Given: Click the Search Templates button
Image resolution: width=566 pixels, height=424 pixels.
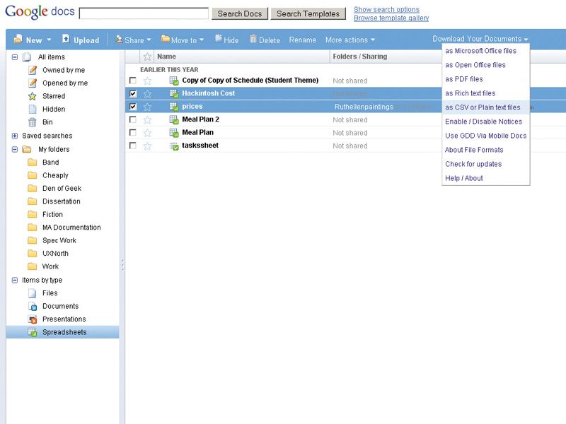Looking at the screenshot, I should point(308,13).
